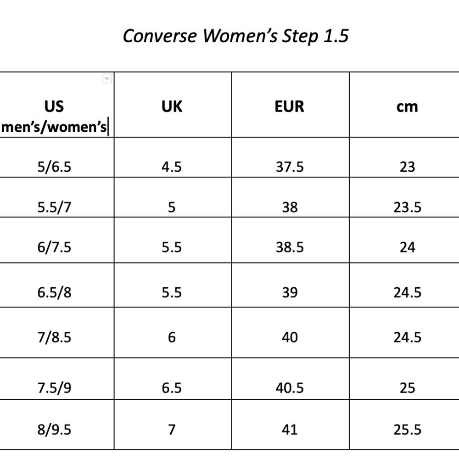Click the EUR 38.5 cell
Image resolution: width=459 pixels, height=459 pixels.
[x=290, y=247]
